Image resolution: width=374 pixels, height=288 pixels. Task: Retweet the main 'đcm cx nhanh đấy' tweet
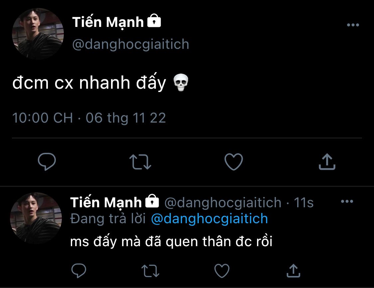[x=140, y=162]
